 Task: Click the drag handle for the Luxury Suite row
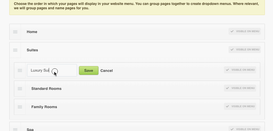[x=20, y=70]
